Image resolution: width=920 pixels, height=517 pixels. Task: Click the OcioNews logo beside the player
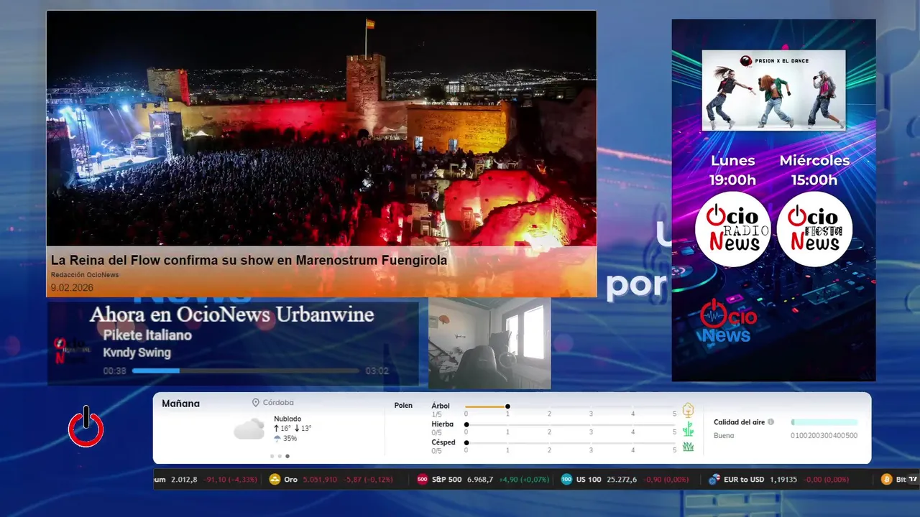point(72,350)
